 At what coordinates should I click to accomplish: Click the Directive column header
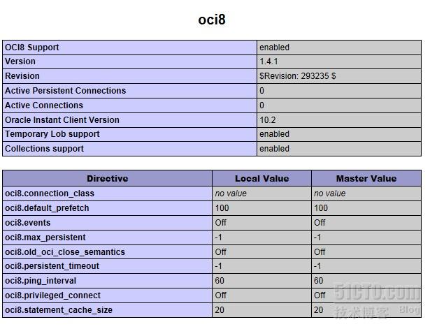pos(107,178)
